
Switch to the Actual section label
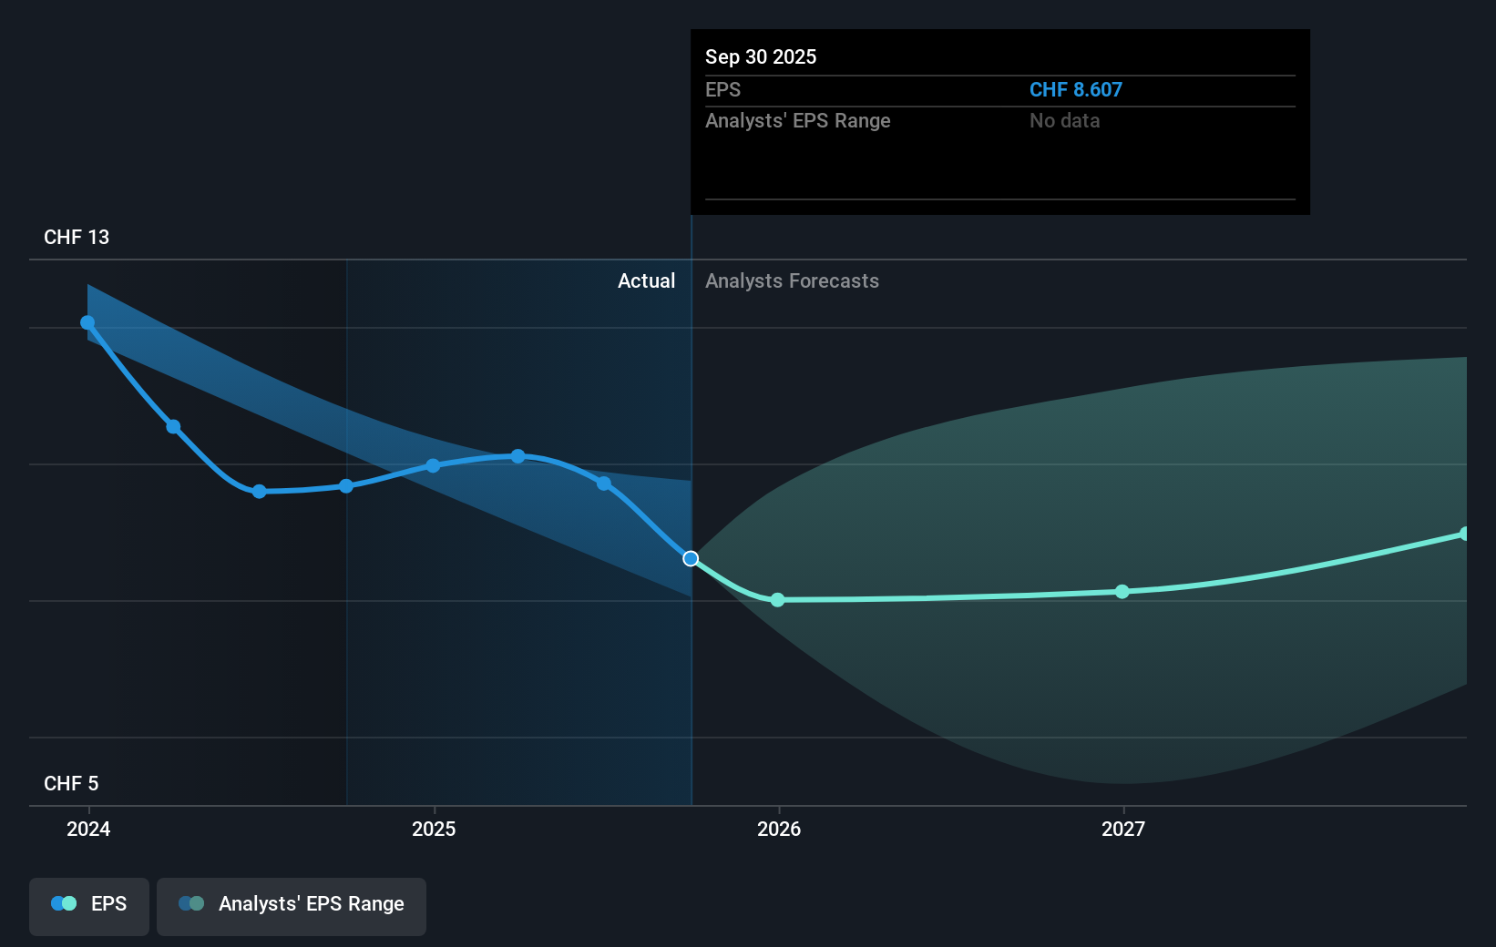click(647, 280)
